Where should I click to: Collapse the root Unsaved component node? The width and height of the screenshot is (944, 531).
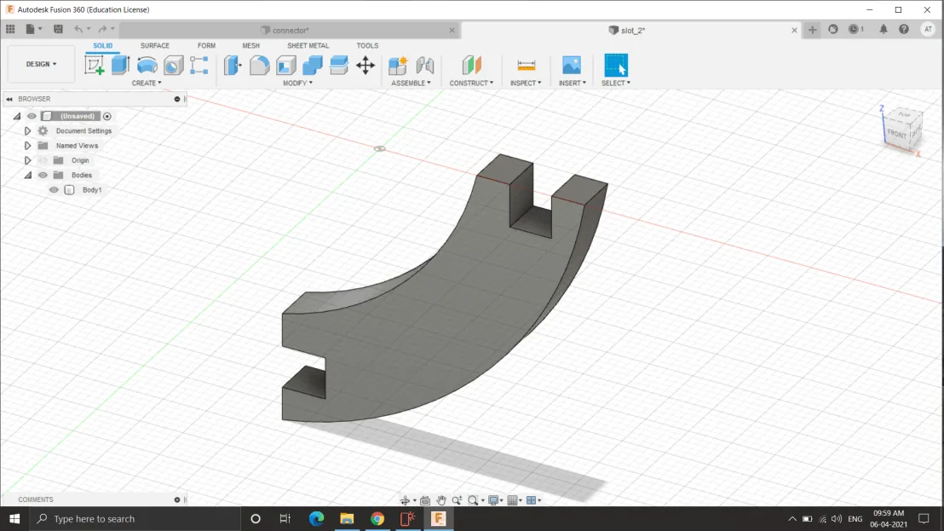coord(17,116)
